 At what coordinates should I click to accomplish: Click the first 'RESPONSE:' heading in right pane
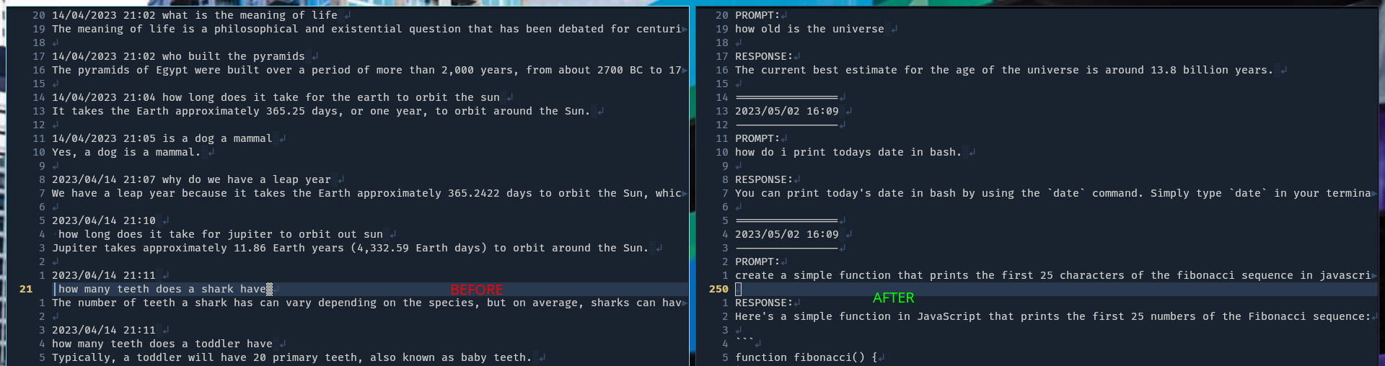(763, 56)
